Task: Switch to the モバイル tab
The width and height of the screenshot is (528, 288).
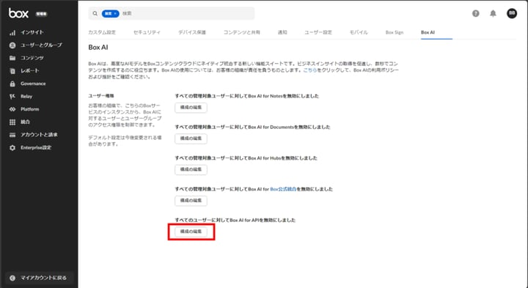Action: point(359,32)
